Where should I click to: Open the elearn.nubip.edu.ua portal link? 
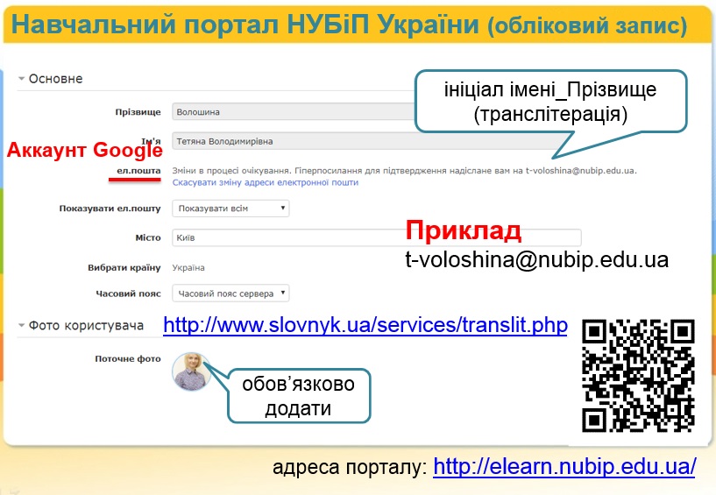pyautogui.click(x=564, y=466)
